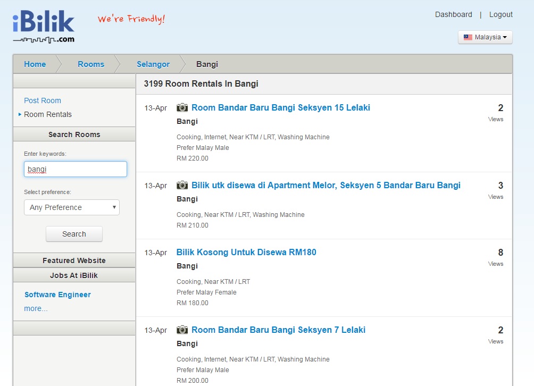Viewport: 534px width, 386px height.
Task: Expand the Any Preference dropdown
Action: pyautogui.click(x=72, y=207)
